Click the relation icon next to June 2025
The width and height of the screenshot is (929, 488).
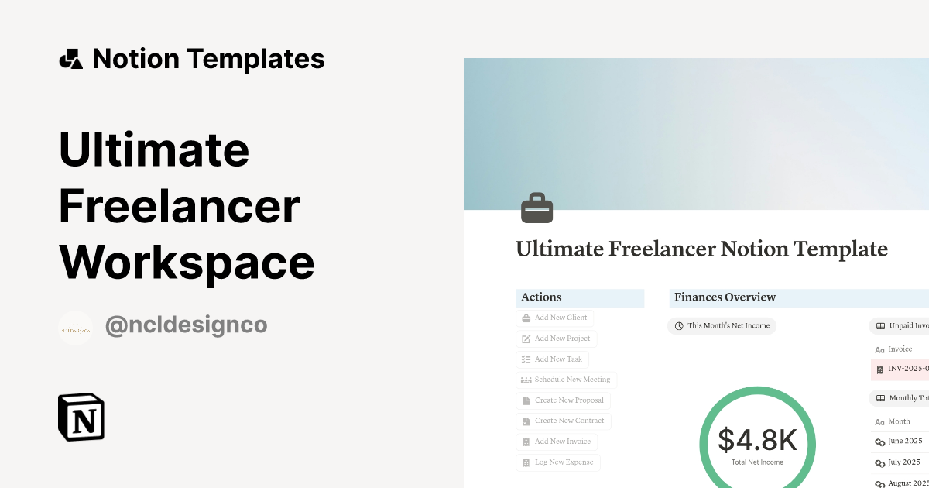[x=880, y=441]
